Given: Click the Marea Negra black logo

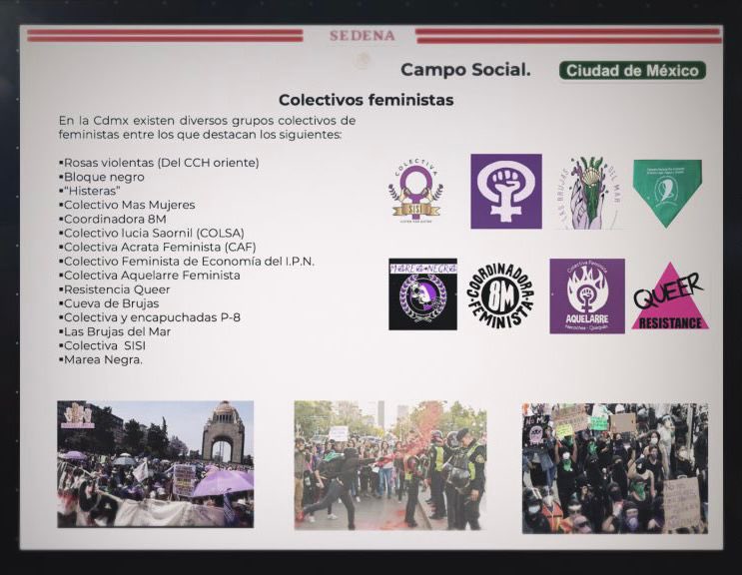Looking at the screenshot, I should point(423,294).
